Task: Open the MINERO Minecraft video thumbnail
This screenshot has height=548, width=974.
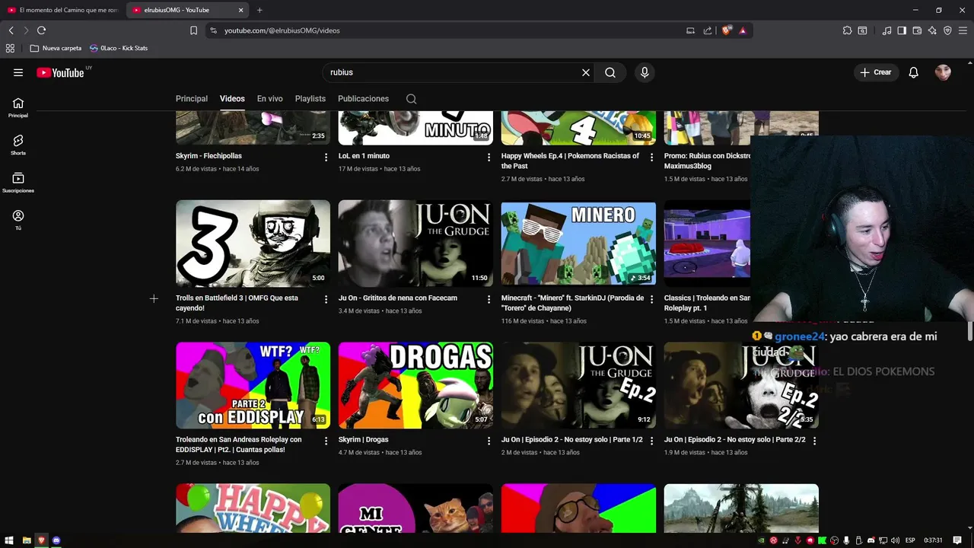Action: [578, 244]
